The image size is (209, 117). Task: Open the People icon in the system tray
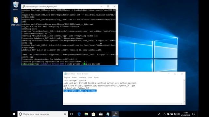(159, 114)
